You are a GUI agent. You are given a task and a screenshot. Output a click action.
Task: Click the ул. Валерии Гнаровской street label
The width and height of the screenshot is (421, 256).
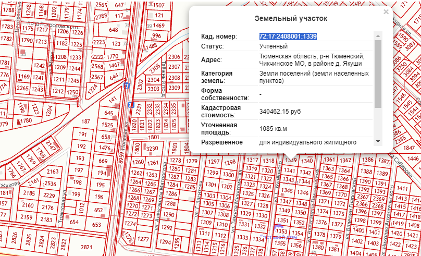point(352,208)
